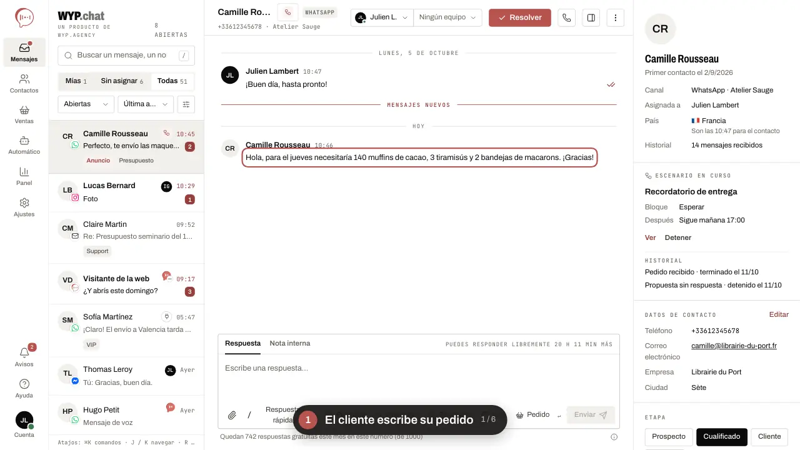Switch to the Mías tab
This screenshot has width=800, height=450.
click(x=76, y=81)
